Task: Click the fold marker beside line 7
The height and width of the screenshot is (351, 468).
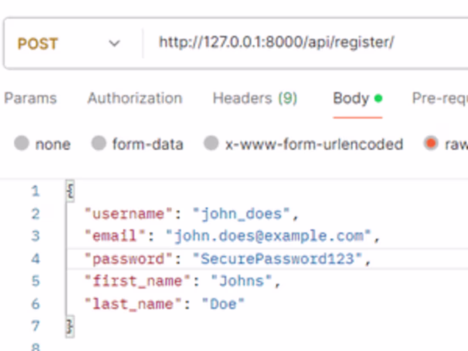Action: pyautogui.click(x=69, y=326)
